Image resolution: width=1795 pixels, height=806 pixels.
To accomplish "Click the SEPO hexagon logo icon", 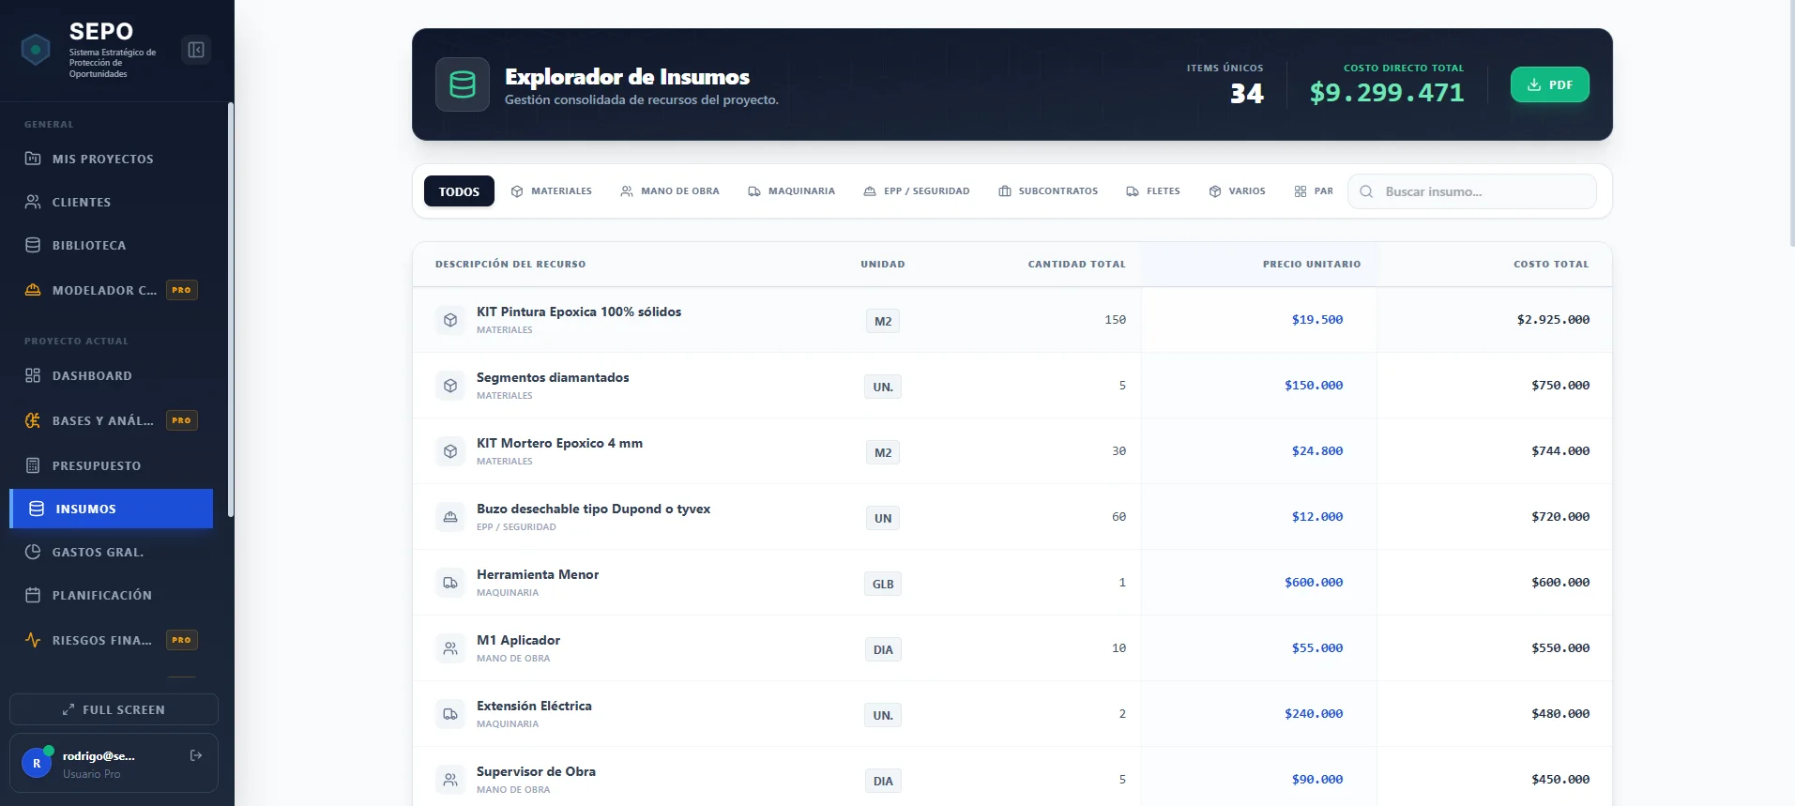I will [x=36, y=49].
